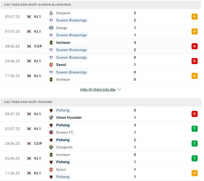This screenshot has width=204, height=181.
Task: Open the Incheon vs Pohang 25.06.23 match date
Action: pyautogui.click(x=12, y=158)
